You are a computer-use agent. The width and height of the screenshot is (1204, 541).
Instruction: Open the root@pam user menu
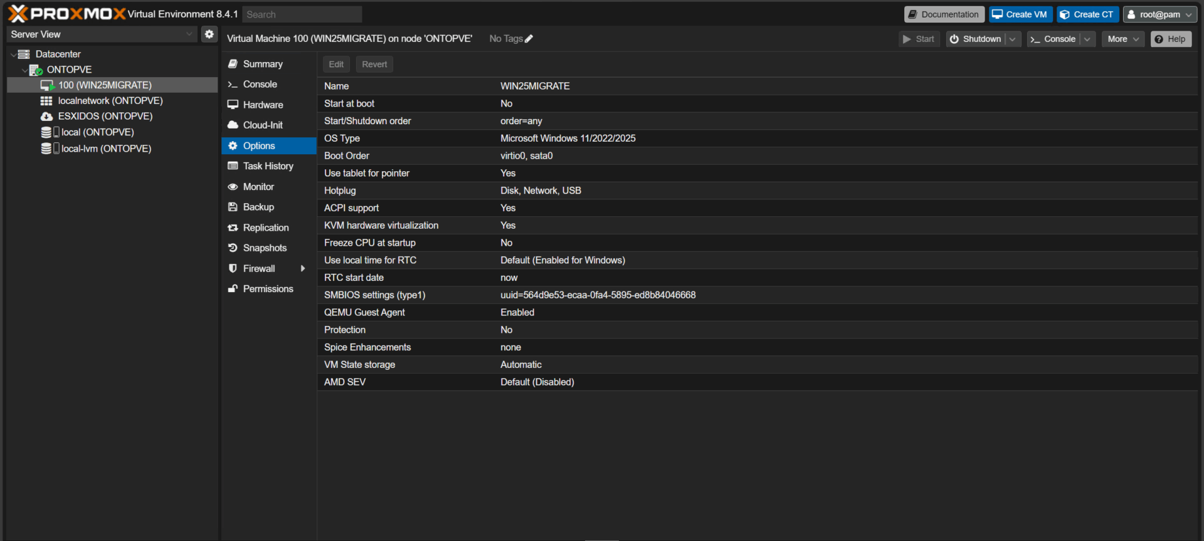click(x=1160, y=14)
